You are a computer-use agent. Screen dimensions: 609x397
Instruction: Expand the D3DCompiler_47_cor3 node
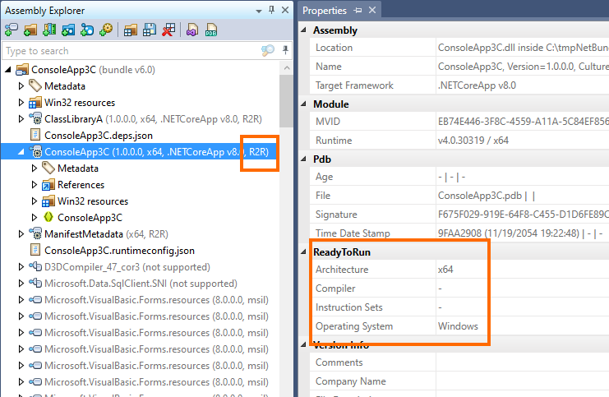pos(21,267)
